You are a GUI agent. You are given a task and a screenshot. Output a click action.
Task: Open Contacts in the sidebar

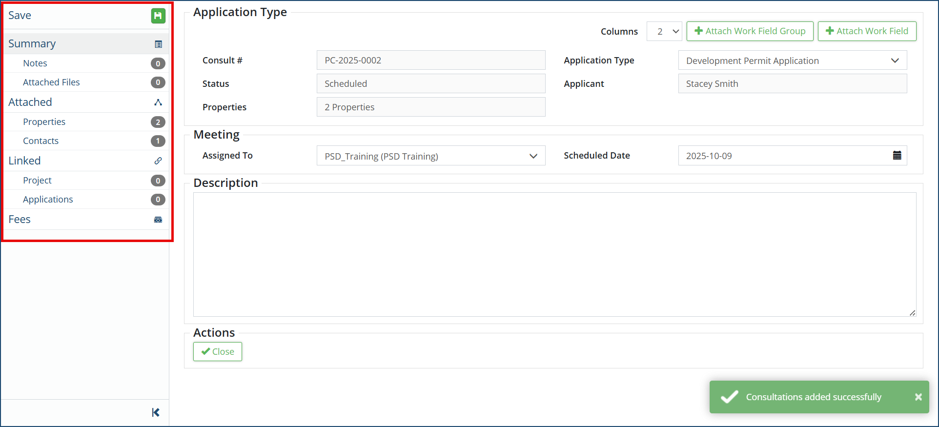coord(41,141)
